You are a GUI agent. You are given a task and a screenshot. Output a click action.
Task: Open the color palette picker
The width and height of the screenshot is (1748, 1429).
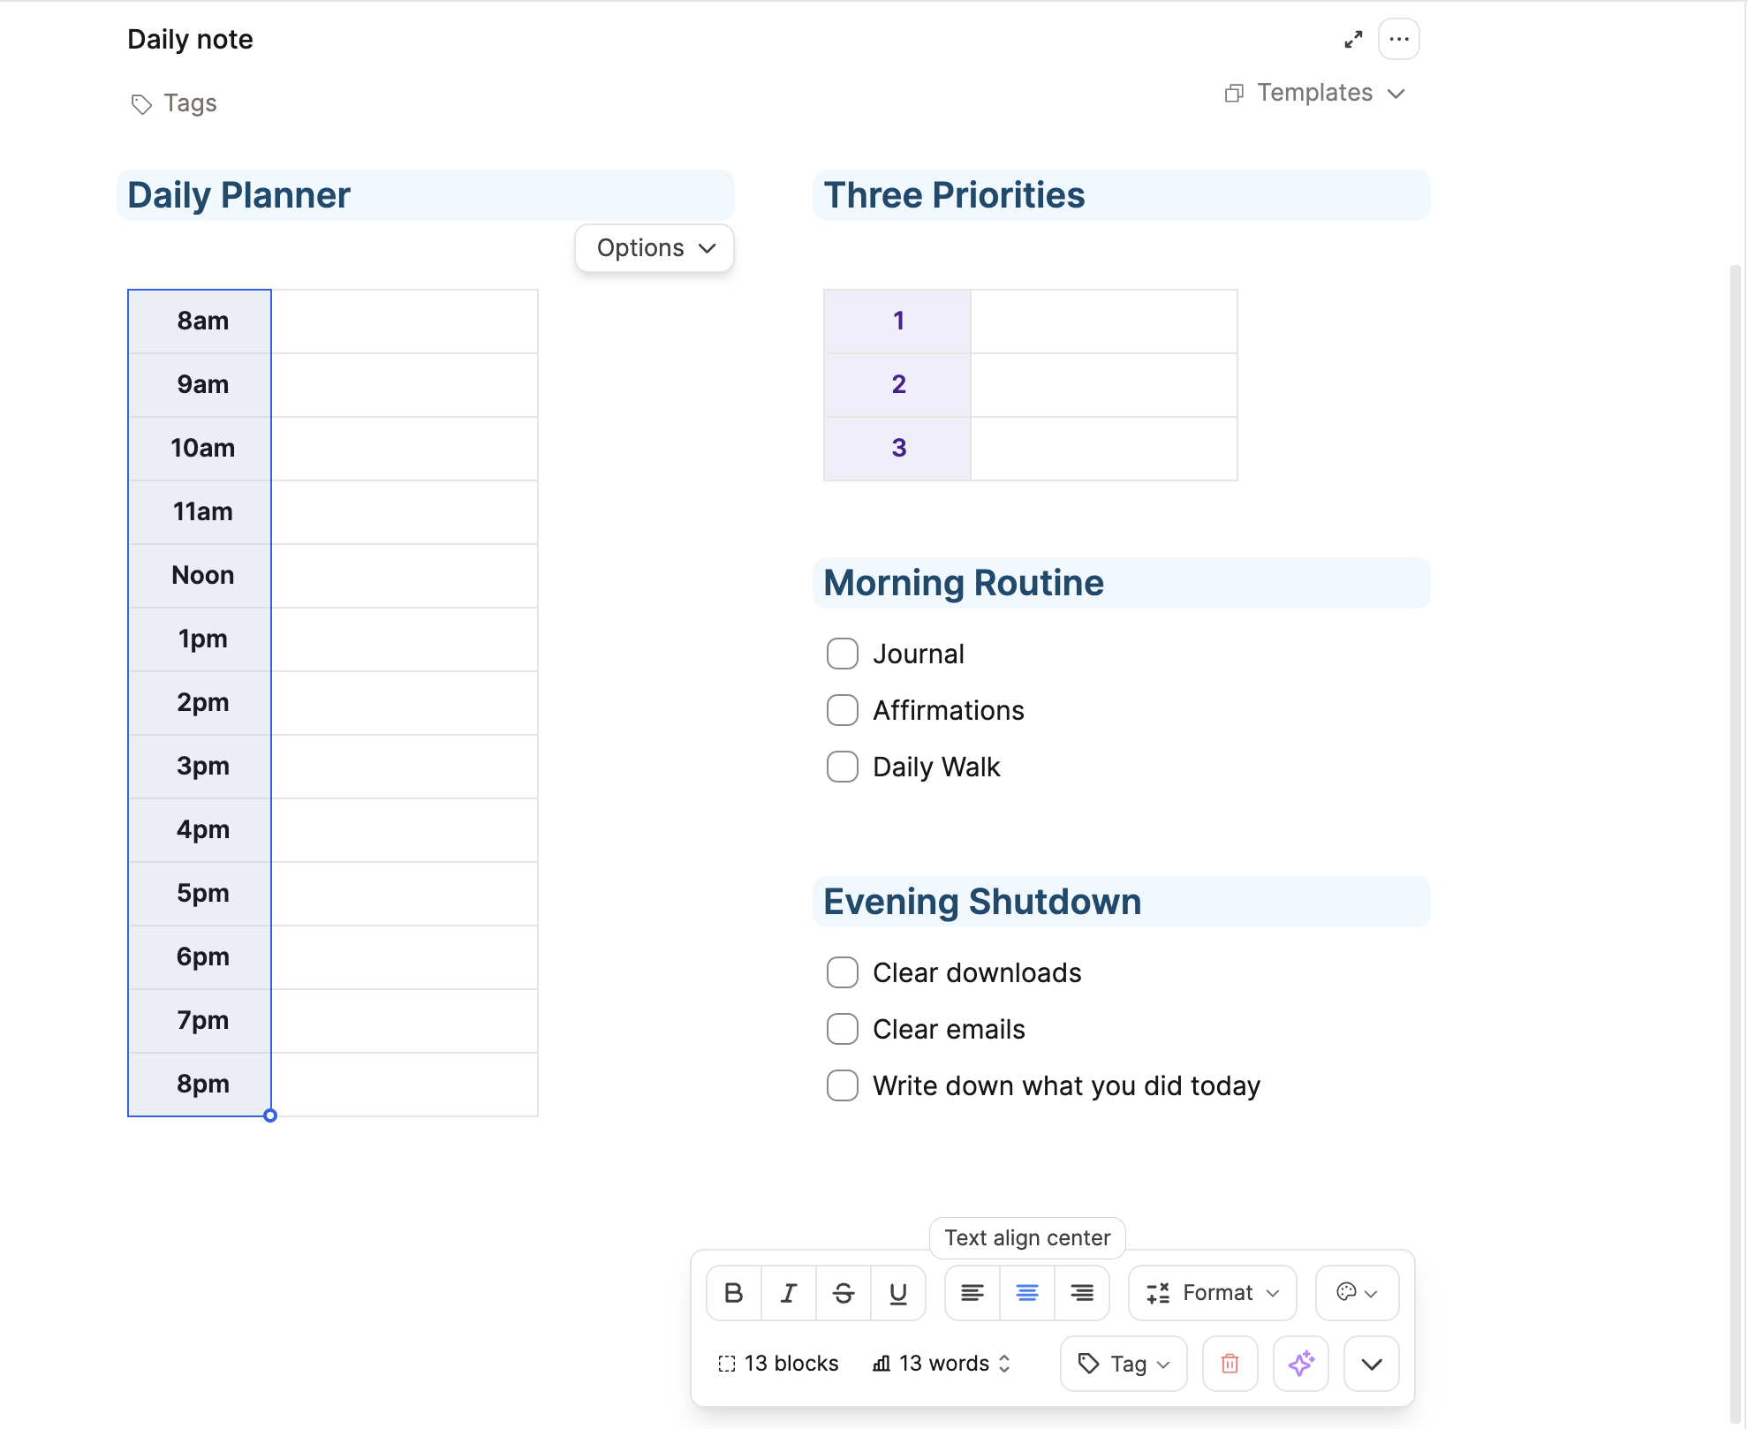click(1357, 1293)
